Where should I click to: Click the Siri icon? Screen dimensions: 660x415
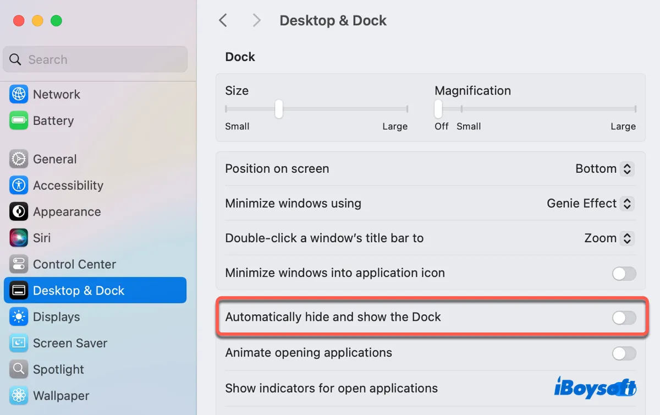[x=19, y=238]
